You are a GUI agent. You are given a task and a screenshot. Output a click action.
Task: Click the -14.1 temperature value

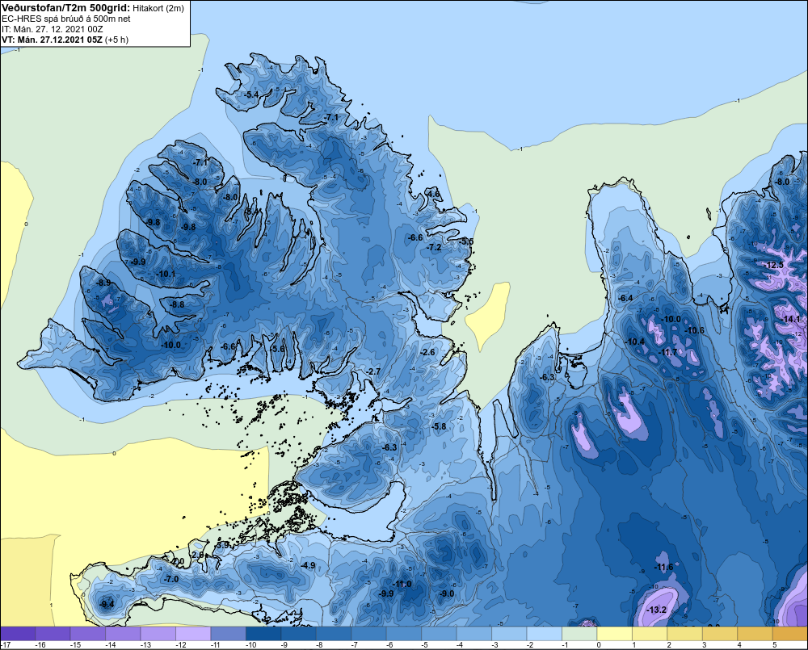(x=791, y=319)
